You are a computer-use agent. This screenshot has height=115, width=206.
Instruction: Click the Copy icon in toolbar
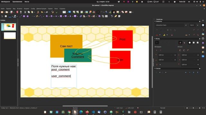pyautogui.click(x=29, y=12)
